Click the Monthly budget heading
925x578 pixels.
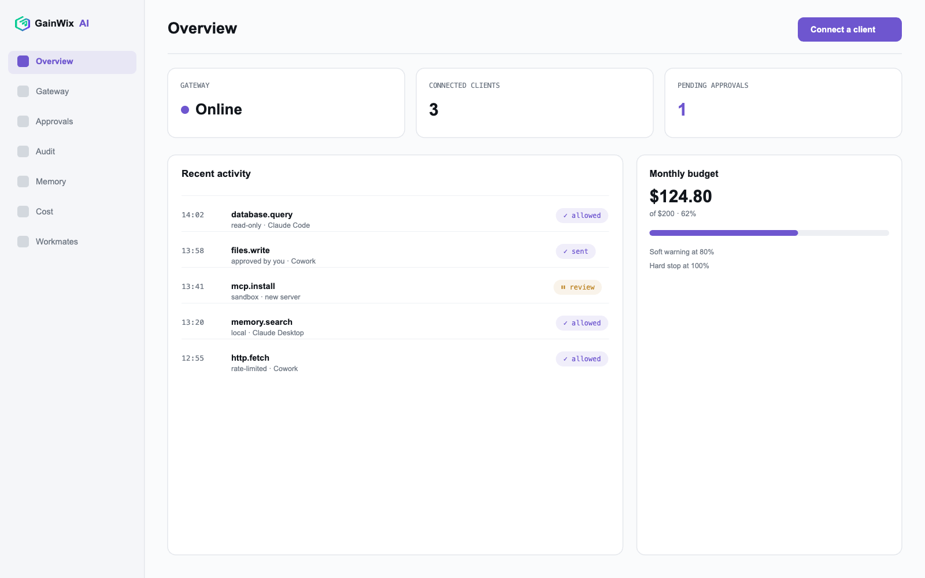point(684,174)
